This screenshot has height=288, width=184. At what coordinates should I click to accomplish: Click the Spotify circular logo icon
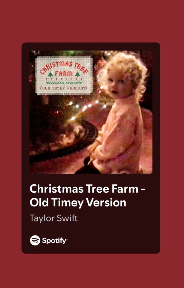[x=35, y=240]
